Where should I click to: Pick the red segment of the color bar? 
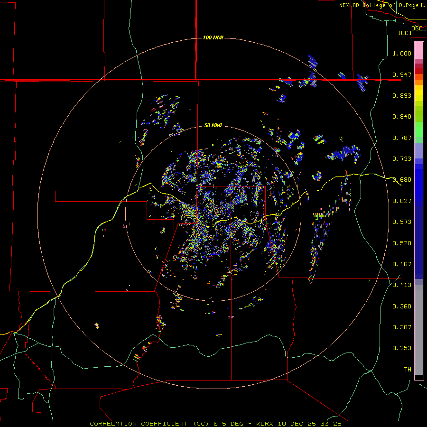click(419, 71)
